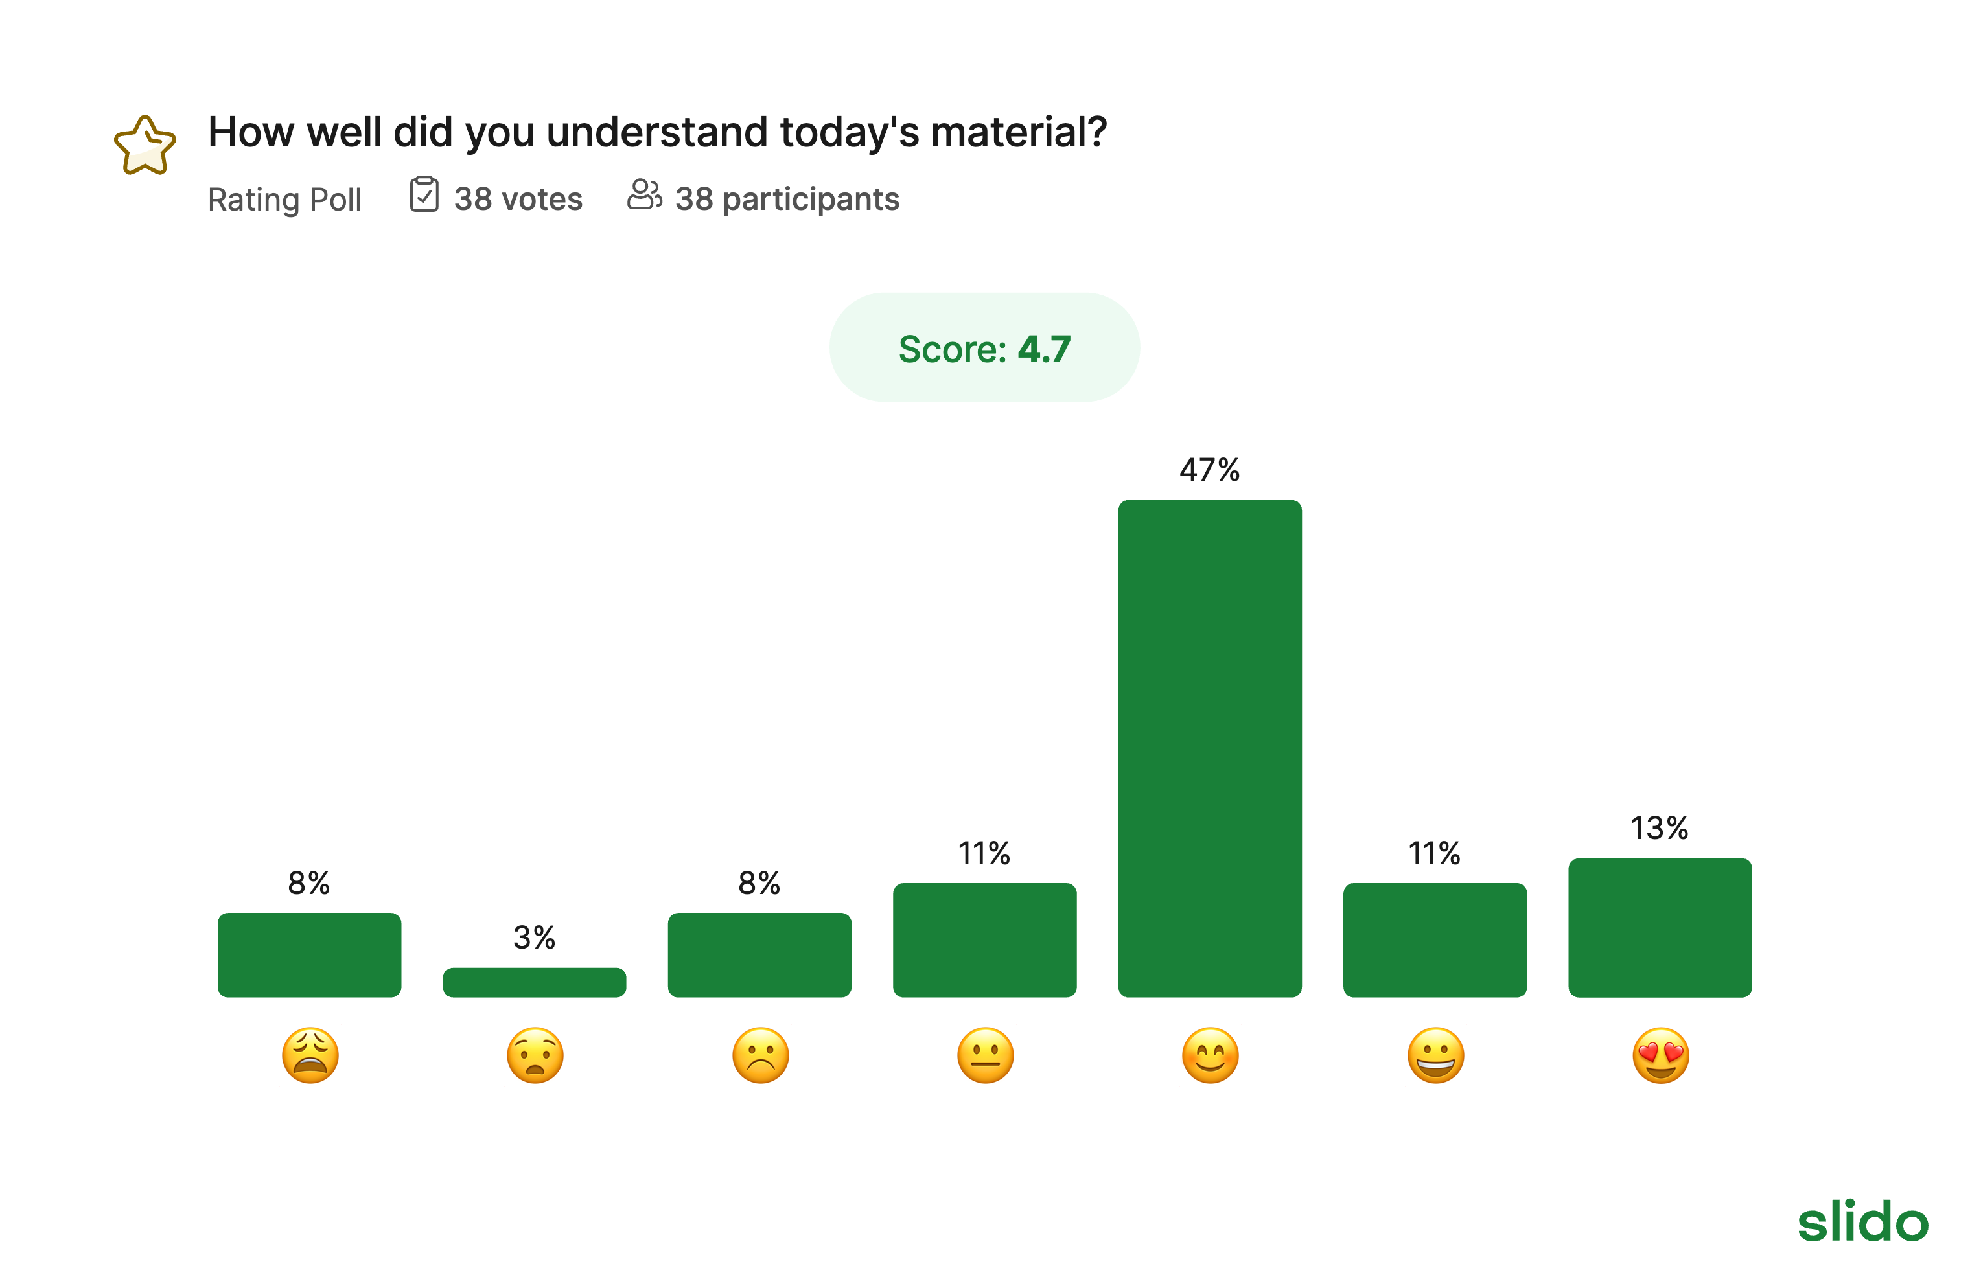Select the grinning face emoji

coord(1435,1055)
